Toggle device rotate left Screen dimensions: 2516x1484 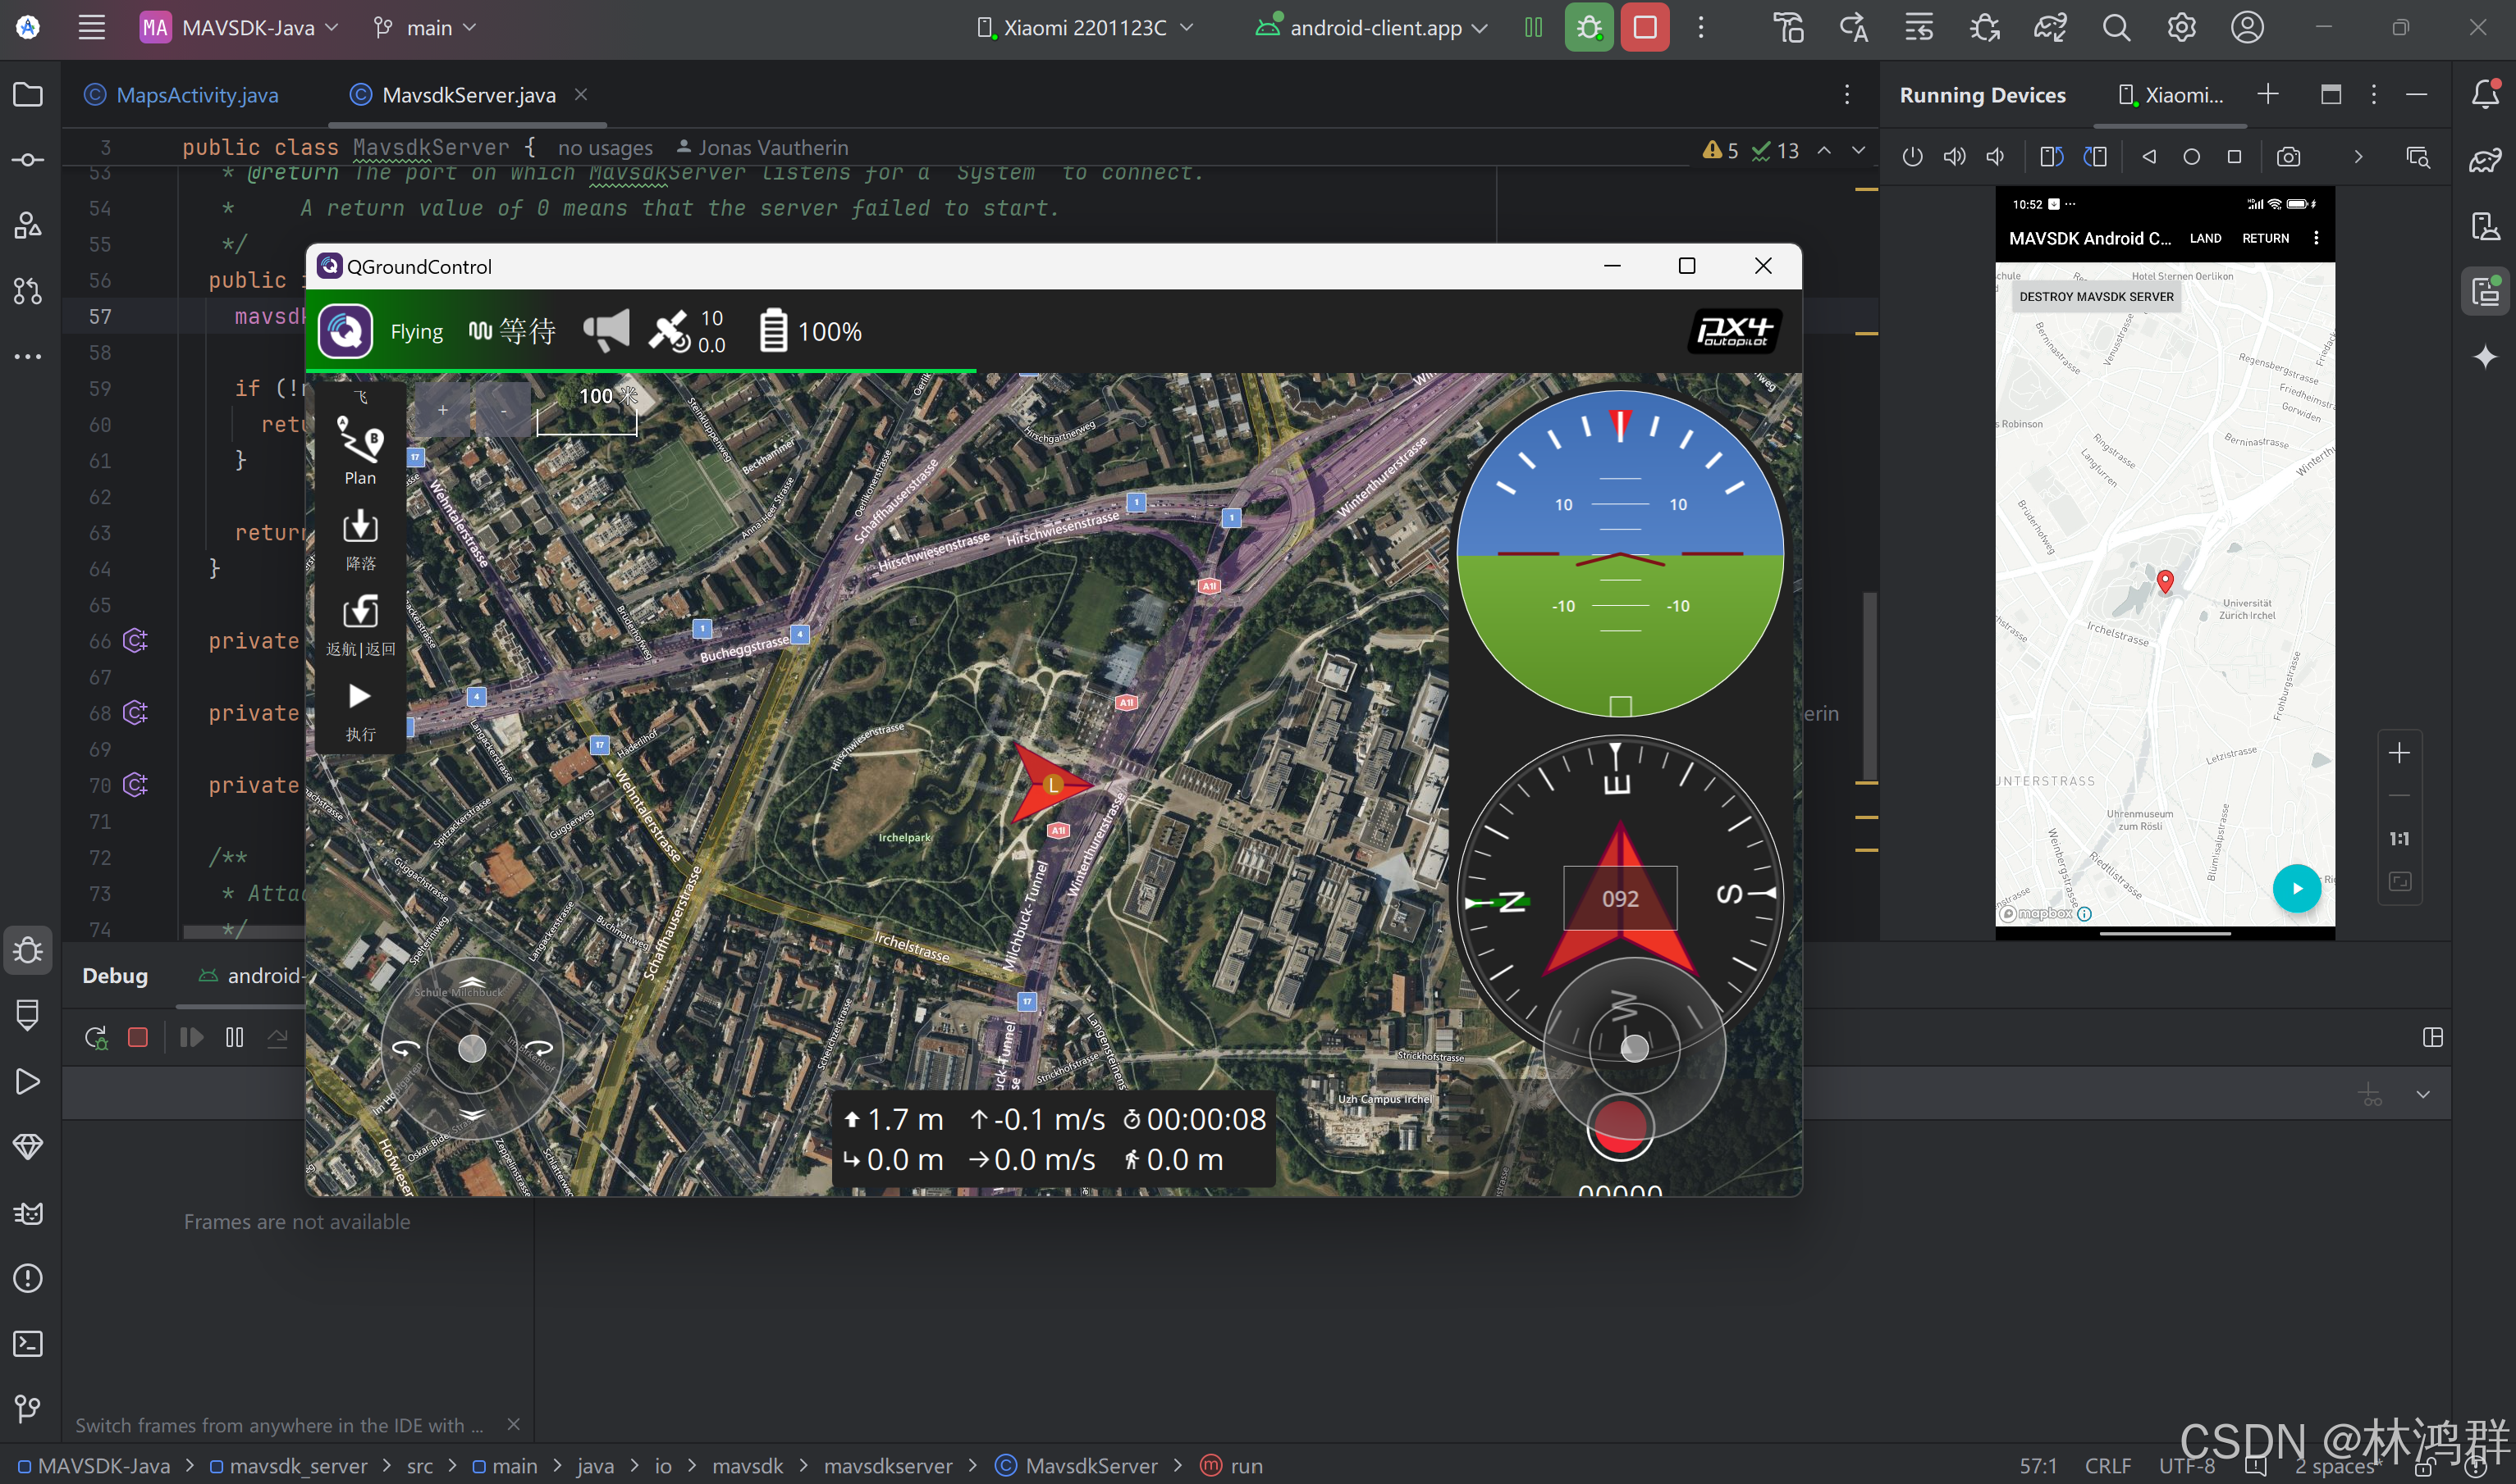click(2051, 157)
